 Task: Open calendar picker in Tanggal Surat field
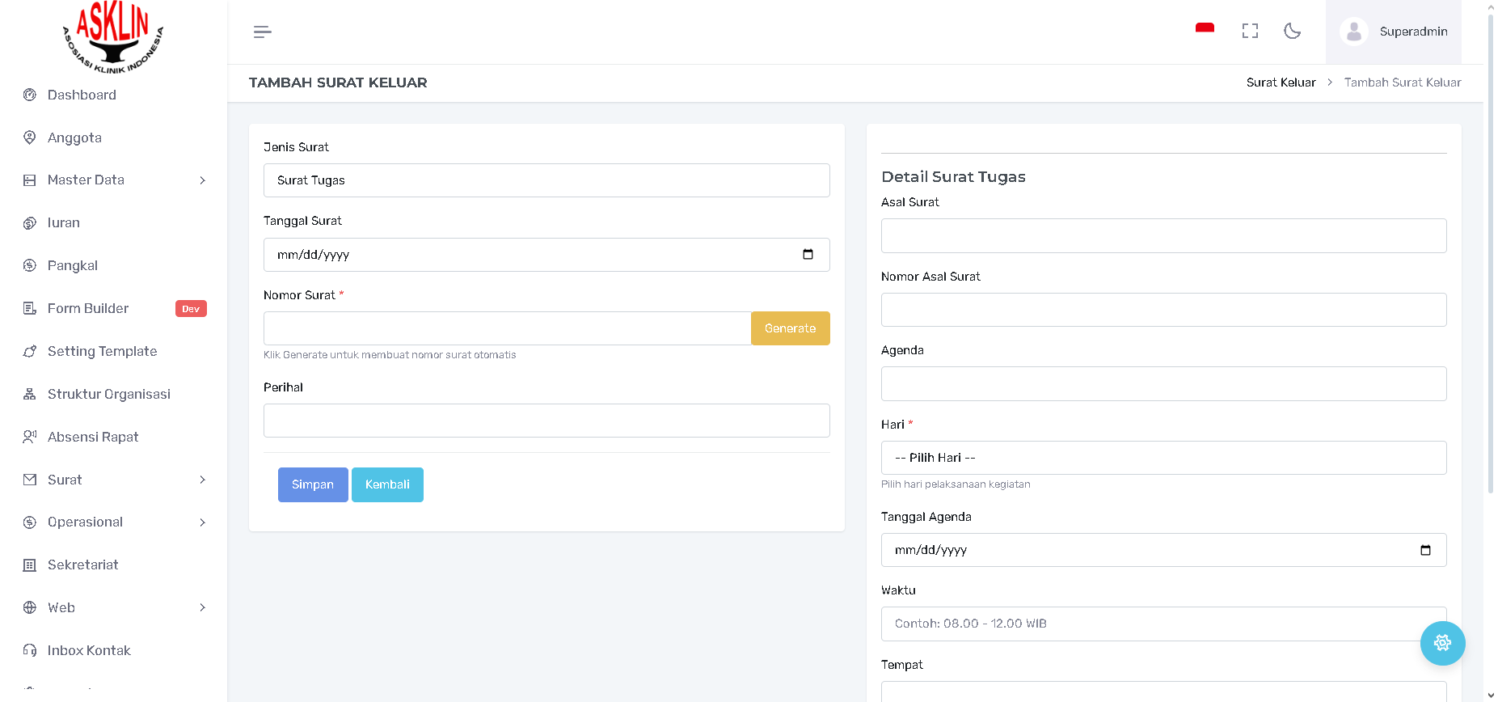pyautogui.click(x=808, y=255)
